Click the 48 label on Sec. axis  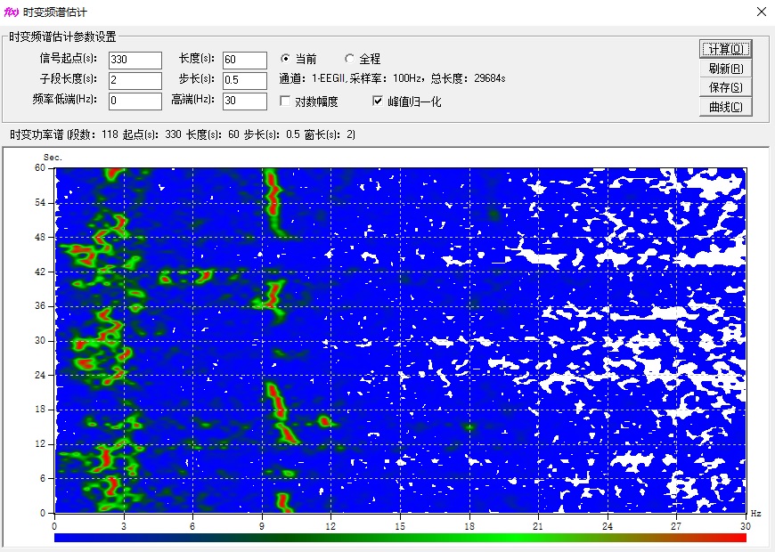coord(39,237)
